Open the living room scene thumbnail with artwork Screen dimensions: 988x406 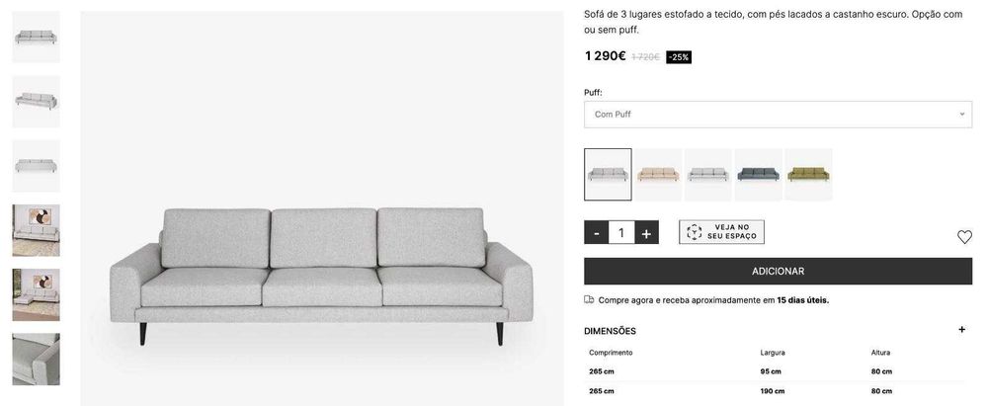(x=36, y=229)
